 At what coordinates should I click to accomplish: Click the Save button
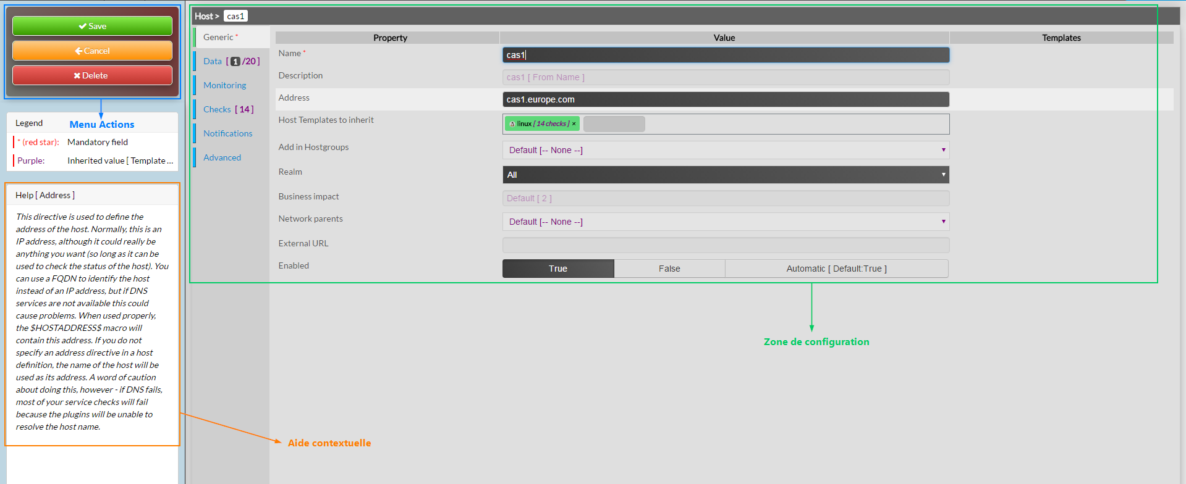[x=92, y=26]
